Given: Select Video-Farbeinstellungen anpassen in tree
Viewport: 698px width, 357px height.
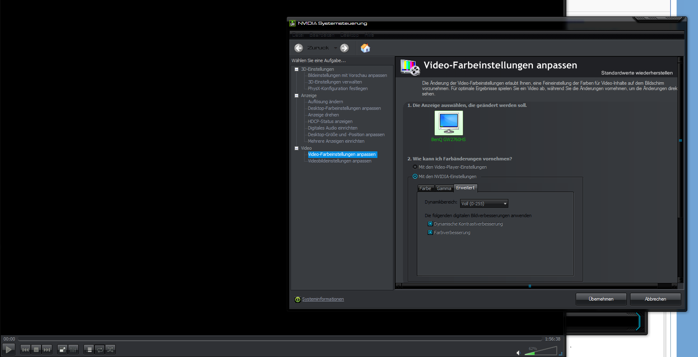Looking at the screenshot, I should [342, 154].
